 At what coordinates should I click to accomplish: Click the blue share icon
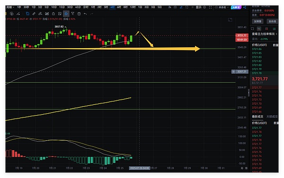click(245, 7)
